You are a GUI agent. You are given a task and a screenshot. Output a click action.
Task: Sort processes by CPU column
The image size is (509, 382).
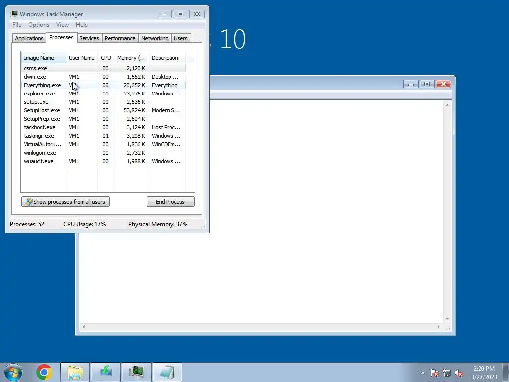tap(106, 58)
